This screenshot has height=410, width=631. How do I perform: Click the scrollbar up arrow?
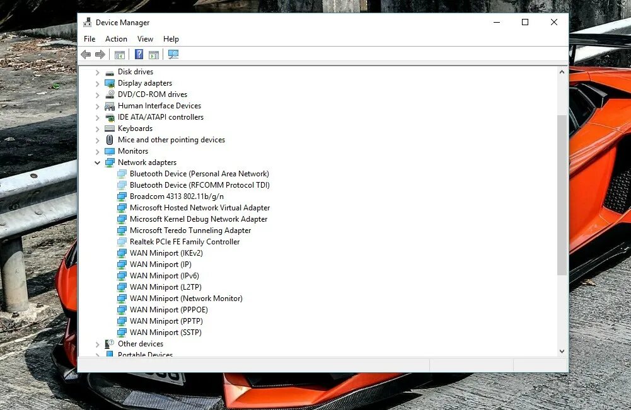click(562, 72)
